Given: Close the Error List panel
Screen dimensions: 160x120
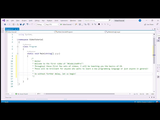Looking at the screenshot, I should pyautogui.click(x=154, y=97).
